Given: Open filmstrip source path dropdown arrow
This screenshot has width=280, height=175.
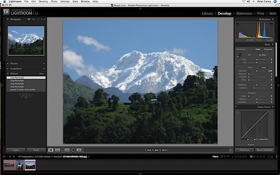Looking at the screenshot, I should (x=88, y=157).
